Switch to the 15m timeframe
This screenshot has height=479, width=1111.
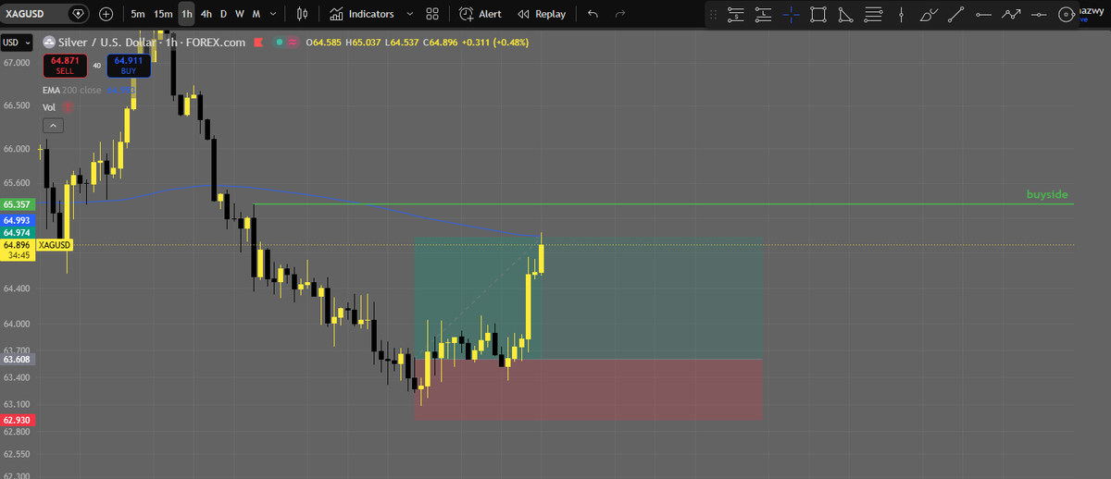163,14
